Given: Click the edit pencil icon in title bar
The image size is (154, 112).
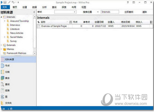Looking at the screenshot, I should (9, 2).
